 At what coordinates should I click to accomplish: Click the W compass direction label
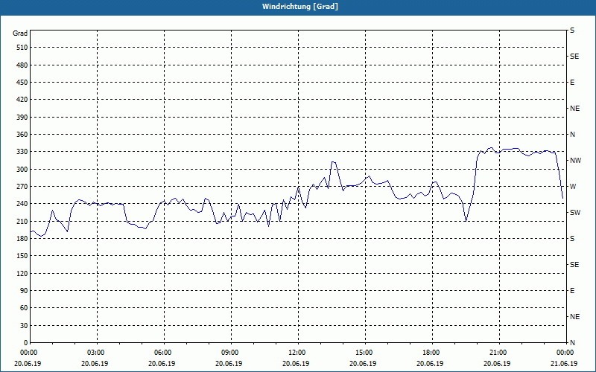573,187
